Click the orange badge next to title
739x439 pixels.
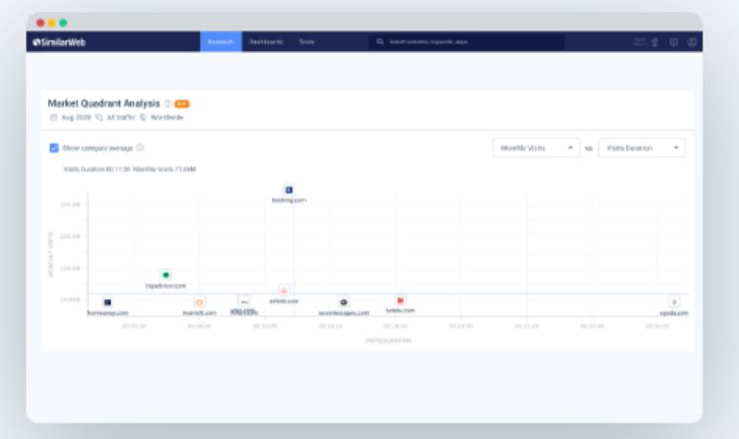[182, 104]
